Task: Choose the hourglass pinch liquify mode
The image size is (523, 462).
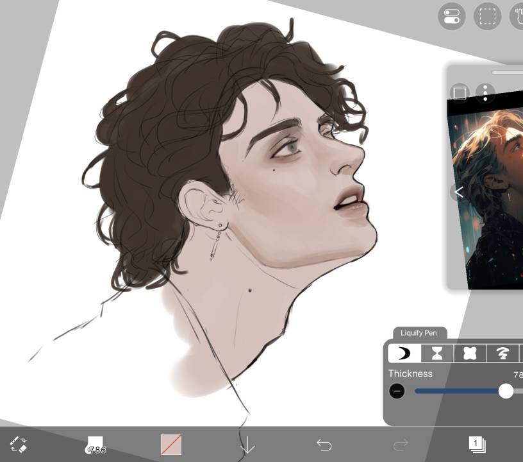Action: [x=437, y=353]
